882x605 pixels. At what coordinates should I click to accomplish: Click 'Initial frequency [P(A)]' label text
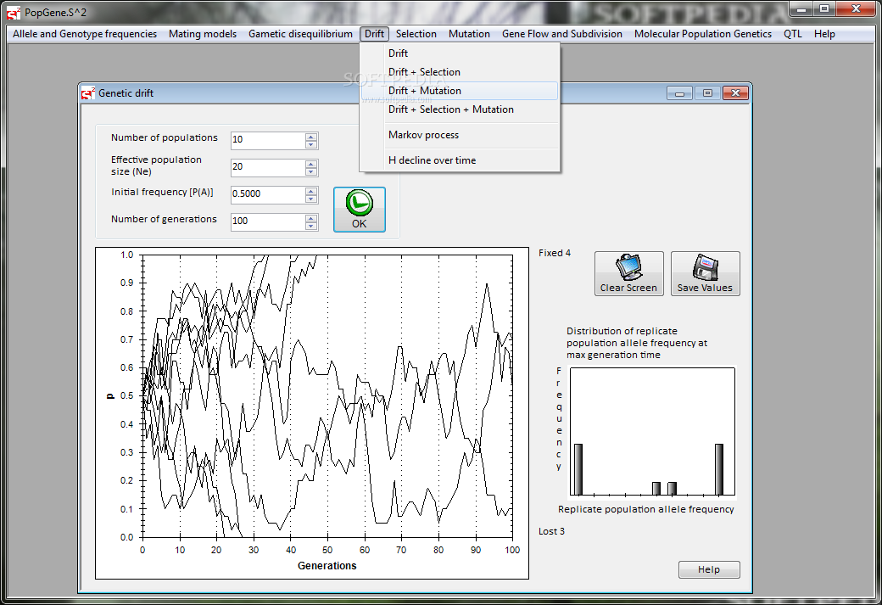[162, 192]
